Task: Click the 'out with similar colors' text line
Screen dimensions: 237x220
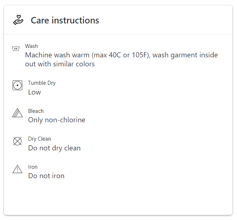Action: [60, 64]
